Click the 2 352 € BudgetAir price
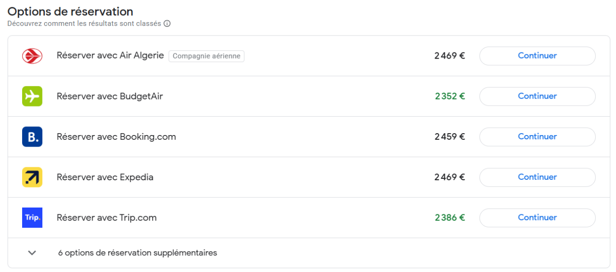Image resolution: width=616 pixels, height=272 pixels. point(449,96)
